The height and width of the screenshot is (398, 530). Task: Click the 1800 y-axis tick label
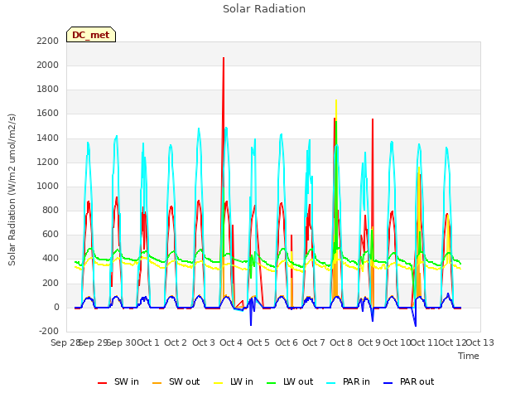click(48, 90)
